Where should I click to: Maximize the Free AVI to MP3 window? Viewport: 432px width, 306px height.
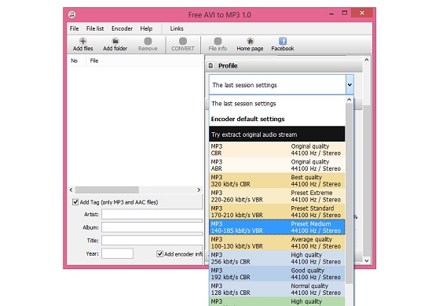(344, 13)
